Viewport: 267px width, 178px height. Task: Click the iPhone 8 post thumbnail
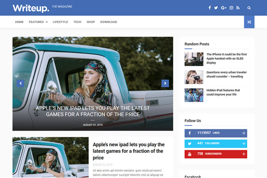194,59
